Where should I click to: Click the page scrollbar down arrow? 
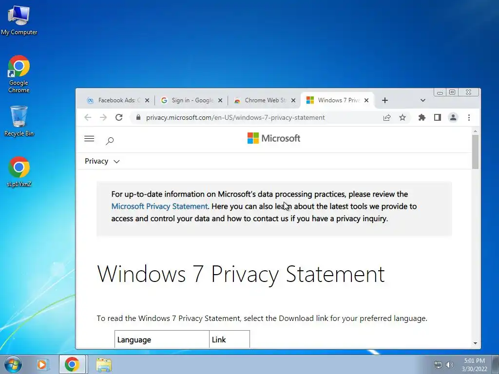click(x=476, y=343)
